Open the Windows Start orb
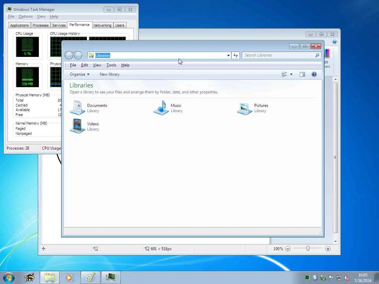The image size is (379, 284). click(x=9, y=277)
